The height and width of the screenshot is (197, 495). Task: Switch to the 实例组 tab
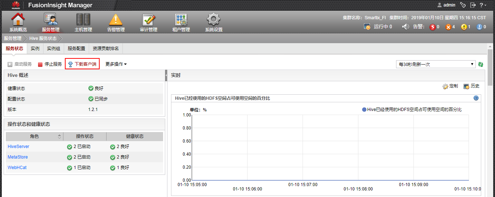[54, 49]
